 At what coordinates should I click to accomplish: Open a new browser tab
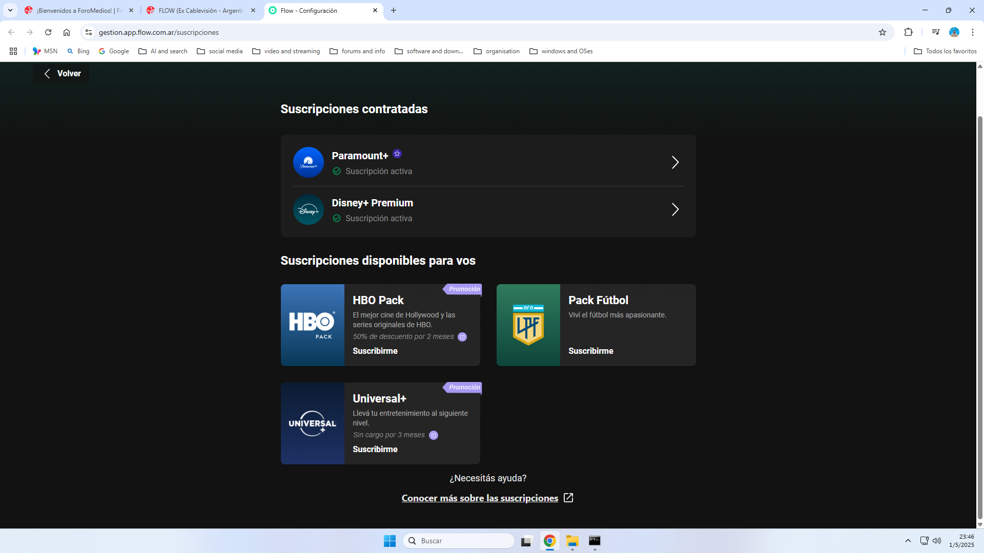click(394, 10)
